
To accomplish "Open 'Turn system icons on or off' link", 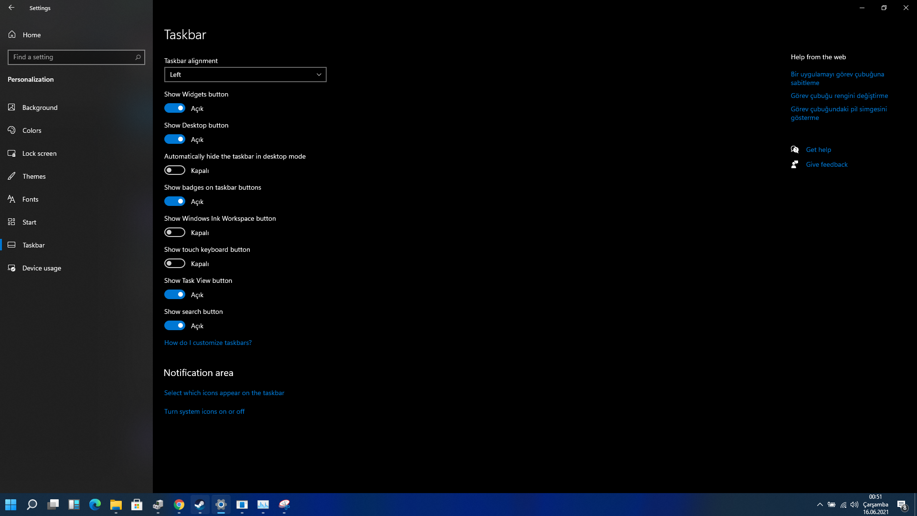I will (204, 411).
